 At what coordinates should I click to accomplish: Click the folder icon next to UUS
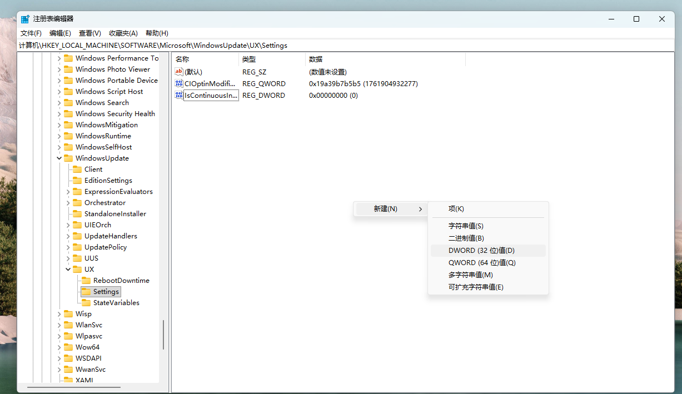tap(77, 258)
